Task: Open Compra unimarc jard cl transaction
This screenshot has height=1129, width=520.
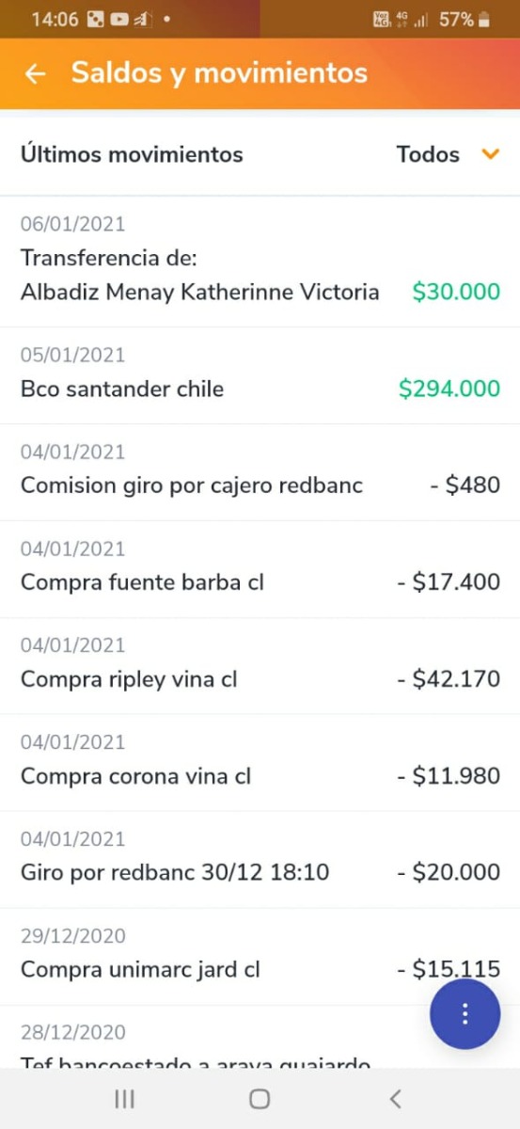Action: click(260, 957)
